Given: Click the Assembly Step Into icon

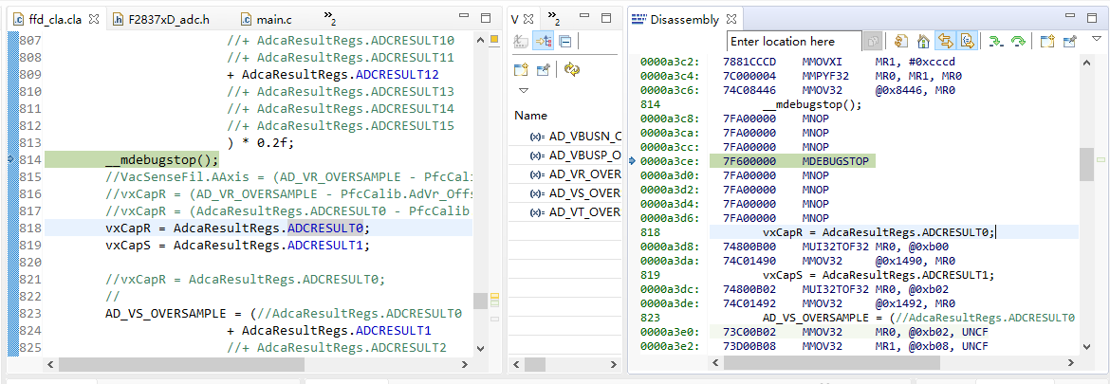Looking at the screenshot, I should (996, 41).
